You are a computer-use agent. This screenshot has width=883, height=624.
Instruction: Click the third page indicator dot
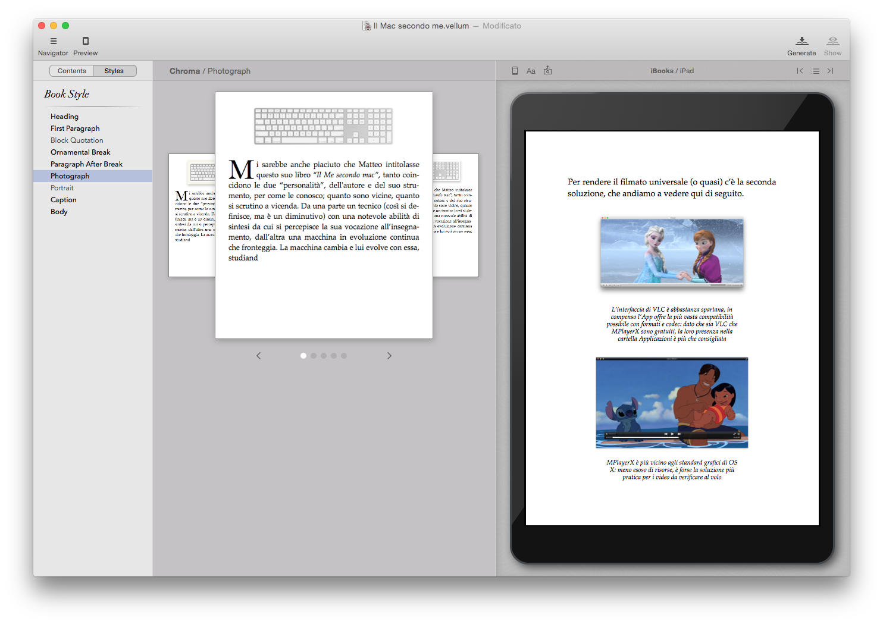coord(323,355)
